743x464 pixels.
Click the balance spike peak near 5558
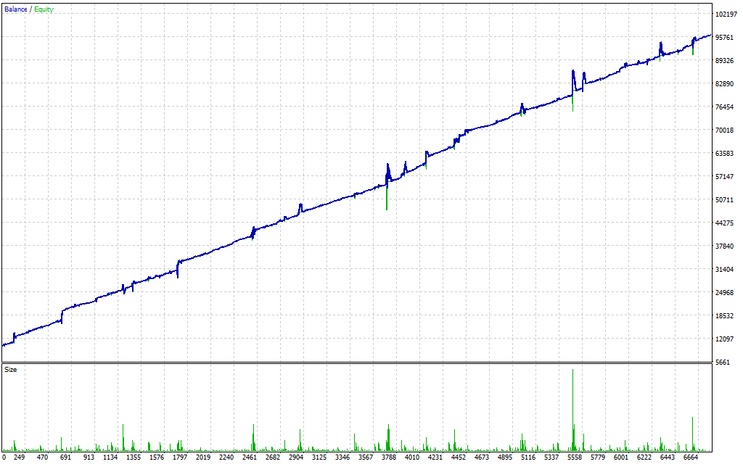tap(572, 71)
